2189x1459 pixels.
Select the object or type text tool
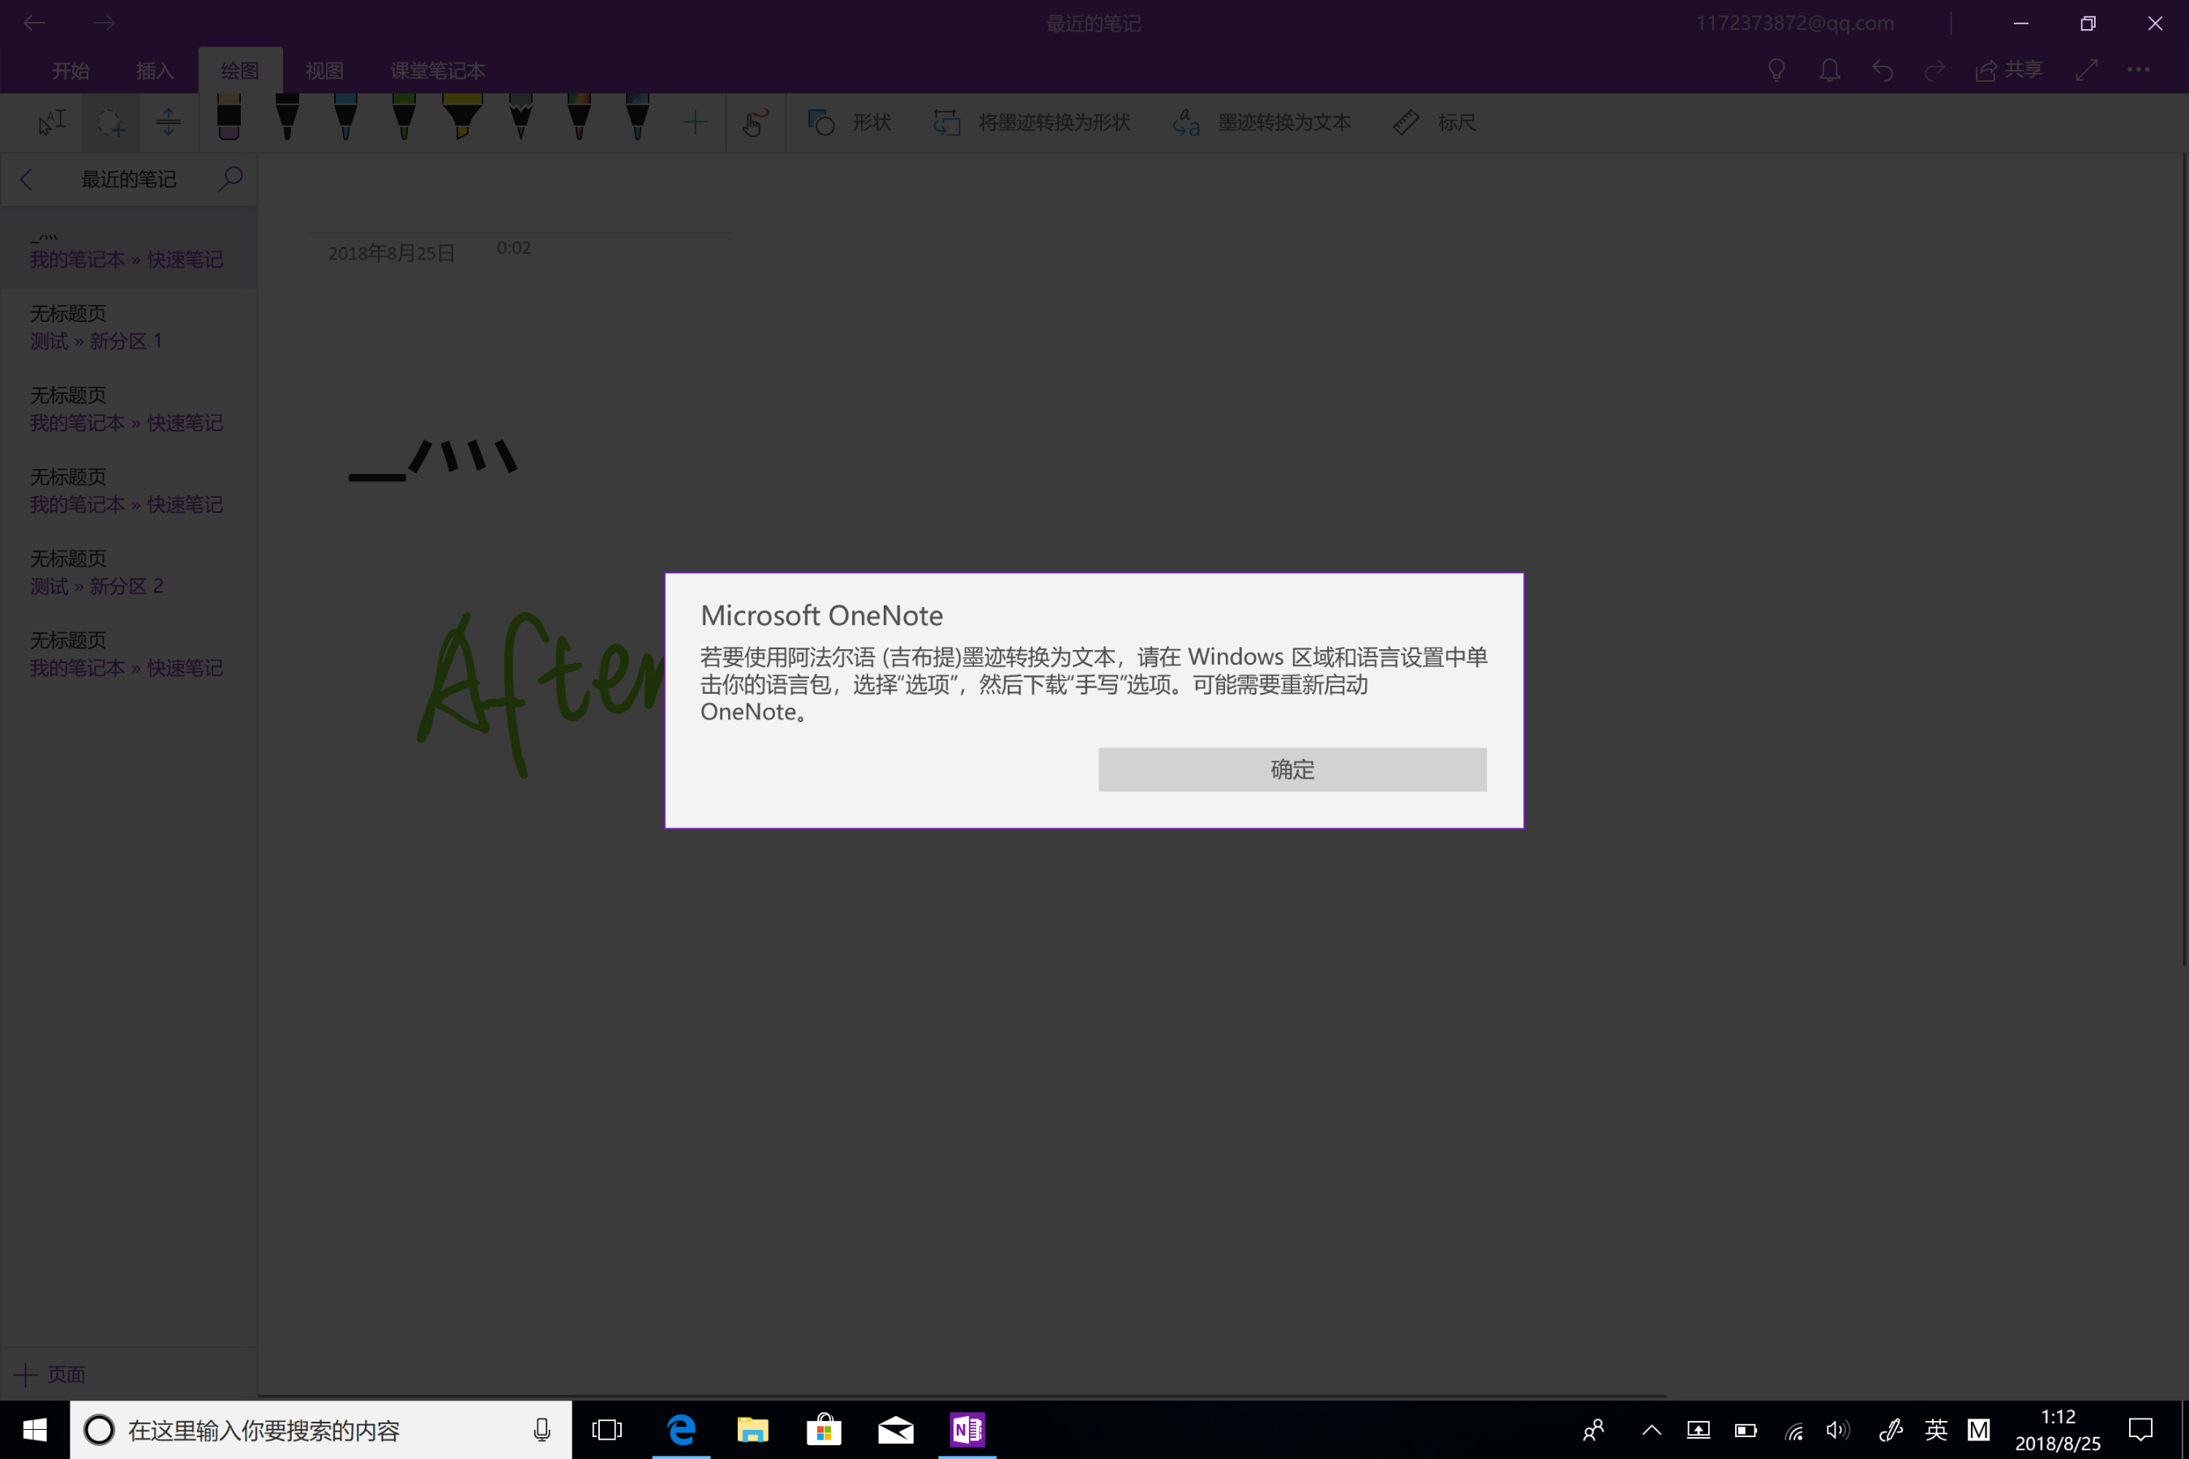[52, 122]
